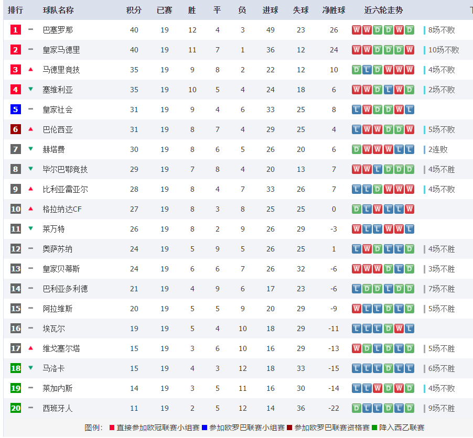Click Barcelona's rank 1 badge
The width and height of the screenshot is (473, 438).
pos(16,30)
